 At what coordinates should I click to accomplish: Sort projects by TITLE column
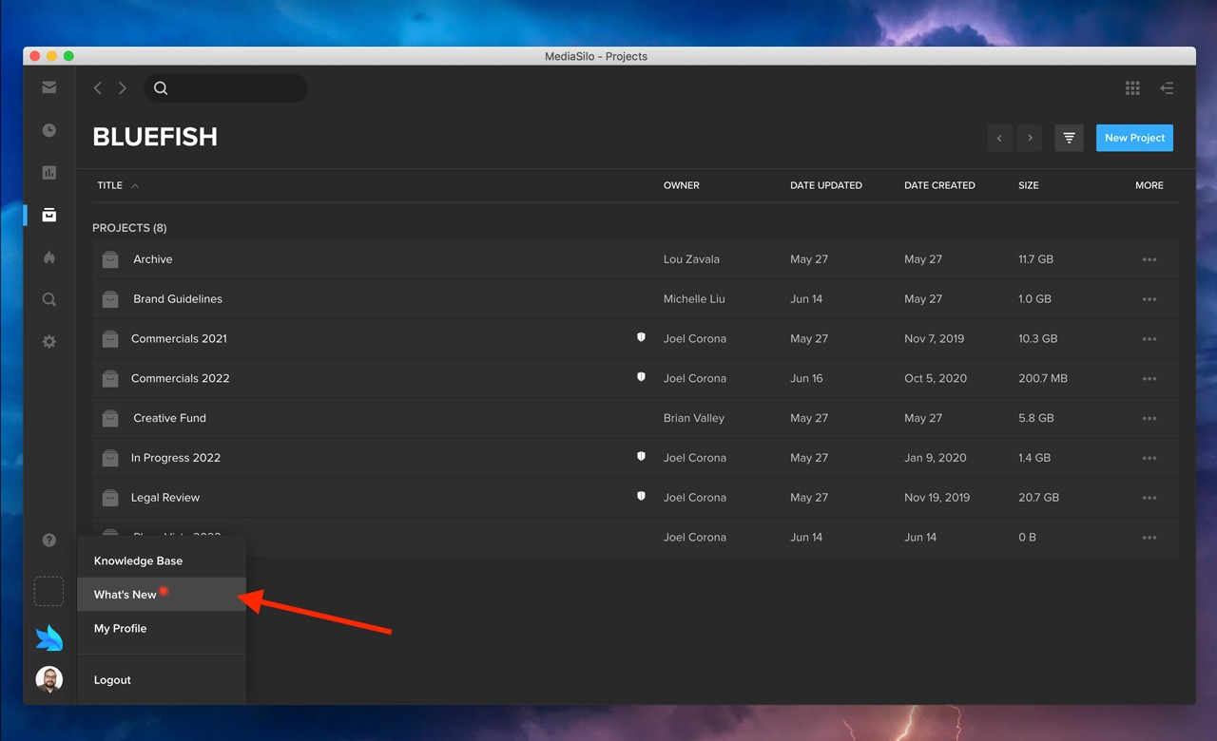click(x=109, y=185)
